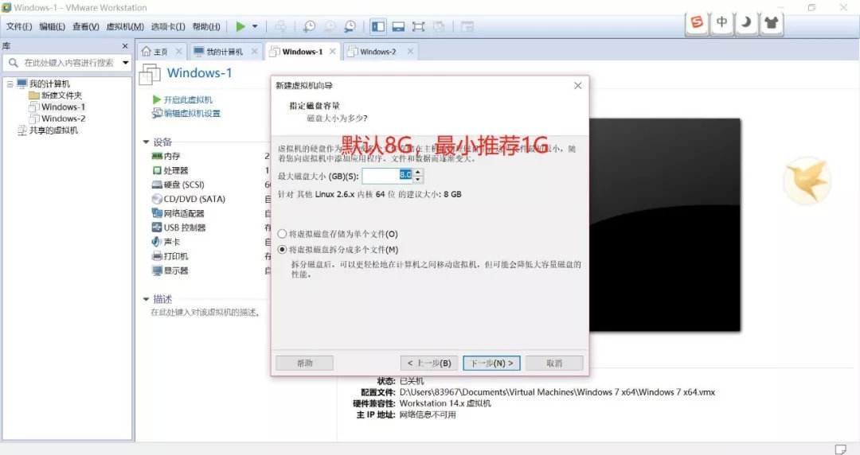Decrease disk size with down spinner arrow
Screen dimensions: 860x455
418,179
